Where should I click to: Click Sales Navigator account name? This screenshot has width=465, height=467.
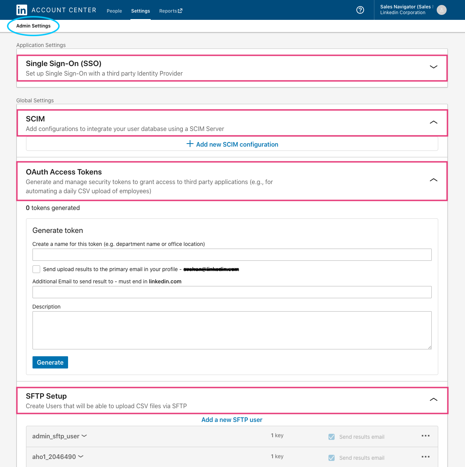tap(406, 7)
